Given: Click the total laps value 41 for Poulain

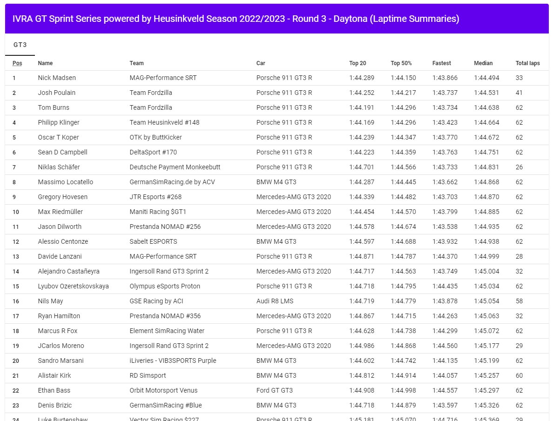Looking at the screenshot, I should click(x=519, y=93).
